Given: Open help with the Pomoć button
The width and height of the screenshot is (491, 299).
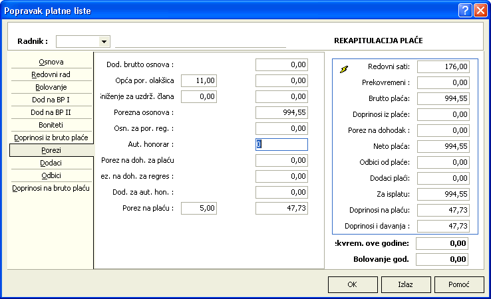Looking at the screenshot, I should [x=459, y=284].
